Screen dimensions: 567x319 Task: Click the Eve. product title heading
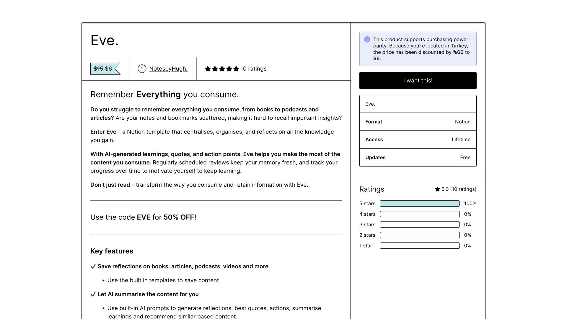click(105, 40)
